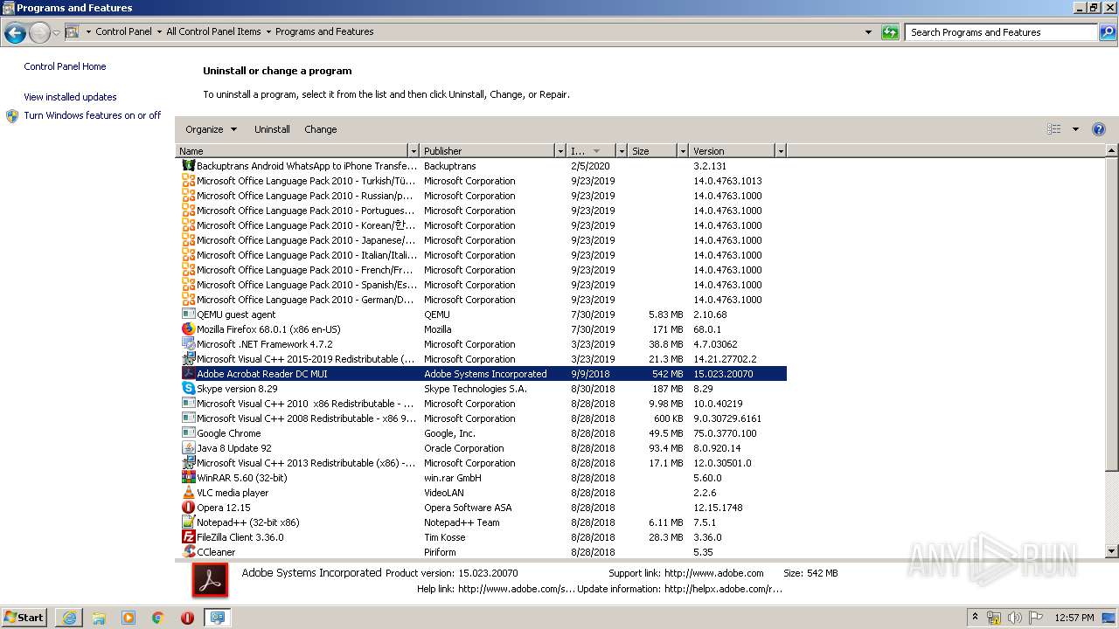Click the taskbar clock showing 12:57 PM

click(x=1074, y=618)
